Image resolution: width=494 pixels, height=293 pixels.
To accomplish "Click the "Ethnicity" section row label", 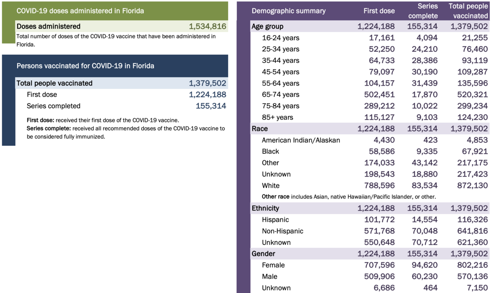I will 266,208.
